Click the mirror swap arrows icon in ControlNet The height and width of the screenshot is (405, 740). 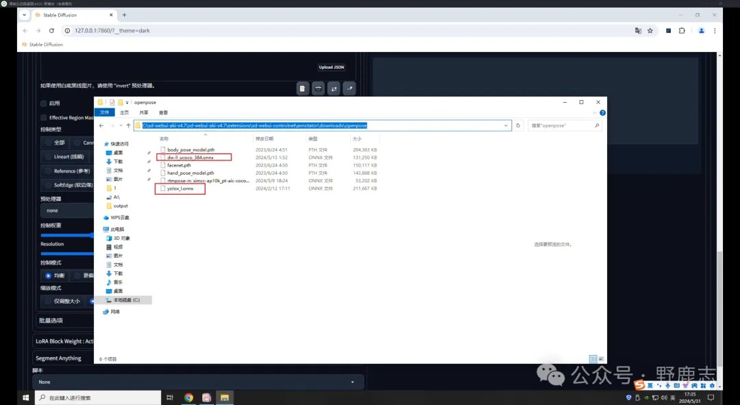pyautogui.click(x=334, y=88)
